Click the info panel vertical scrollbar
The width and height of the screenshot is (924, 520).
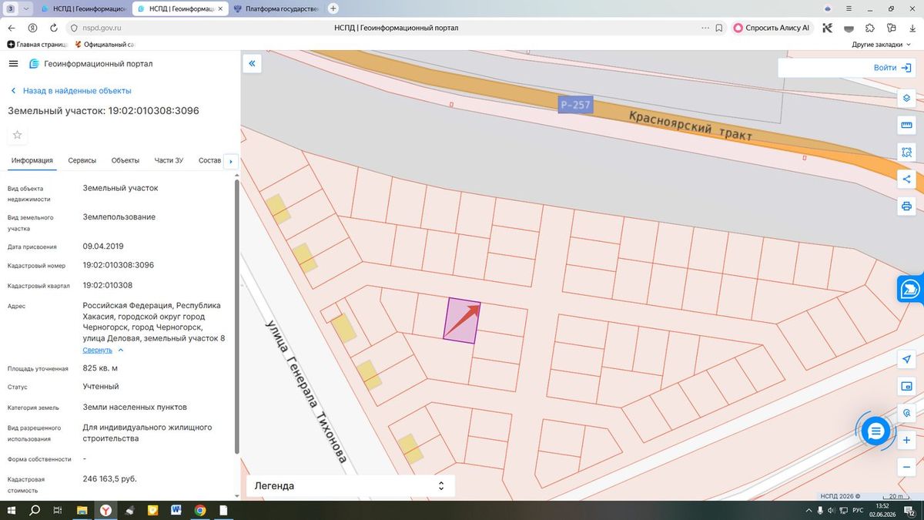(x=237, y=316)
